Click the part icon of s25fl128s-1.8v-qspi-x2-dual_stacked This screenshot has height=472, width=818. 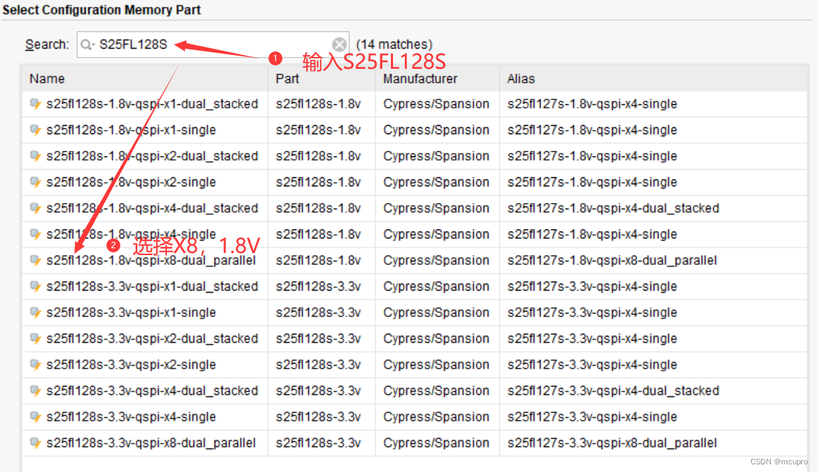coord(35,156)
